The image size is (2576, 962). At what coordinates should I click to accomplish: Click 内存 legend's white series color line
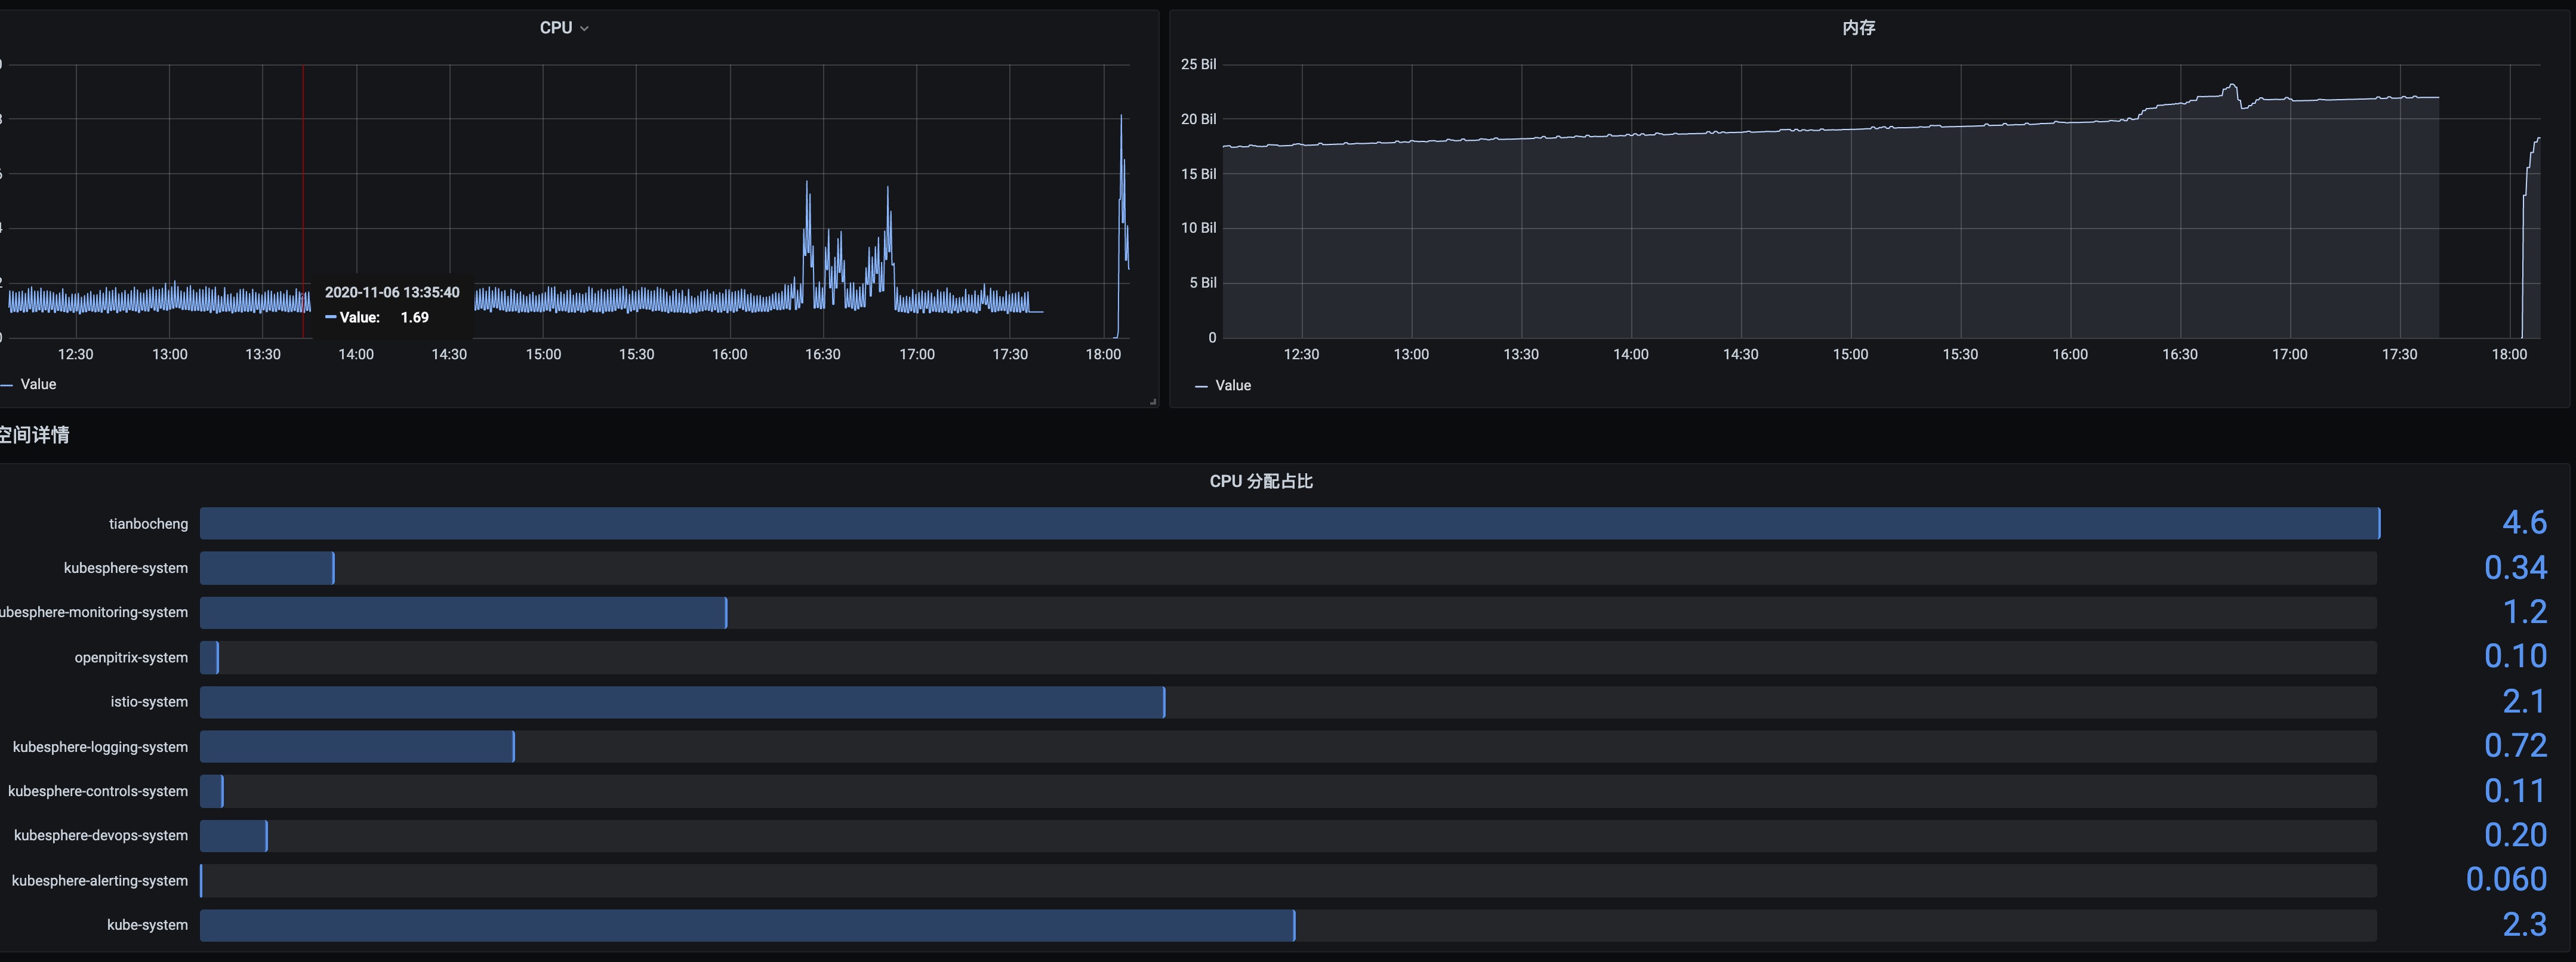(x=1201, y=386)
